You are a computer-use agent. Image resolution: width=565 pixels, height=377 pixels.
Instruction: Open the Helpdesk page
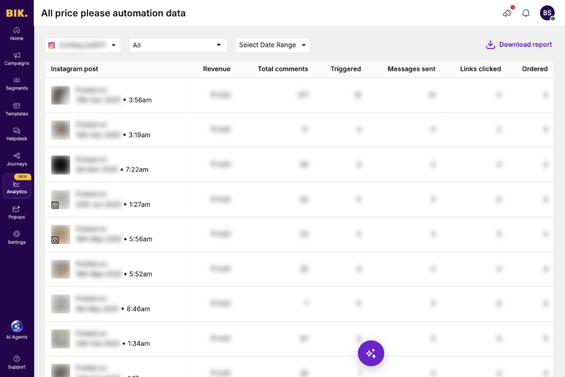16,134
